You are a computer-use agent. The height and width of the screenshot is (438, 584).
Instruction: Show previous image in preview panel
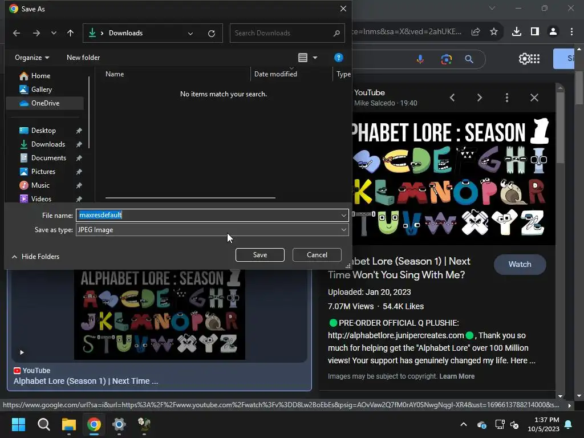(452, 98)
